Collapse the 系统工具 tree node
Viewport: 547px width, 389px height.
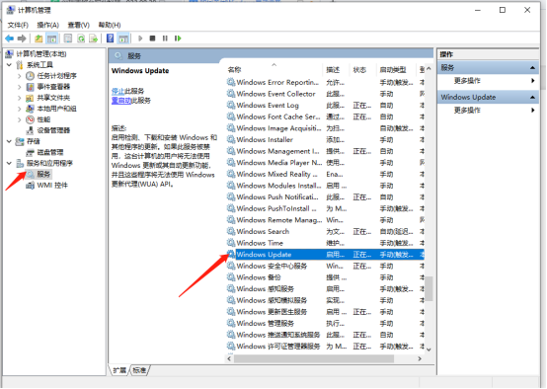[10, 65]
